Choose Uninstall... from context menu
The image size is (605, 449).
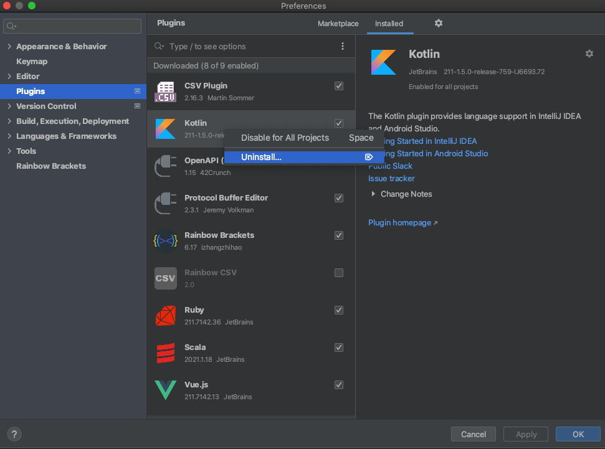[x=304, y=157]
